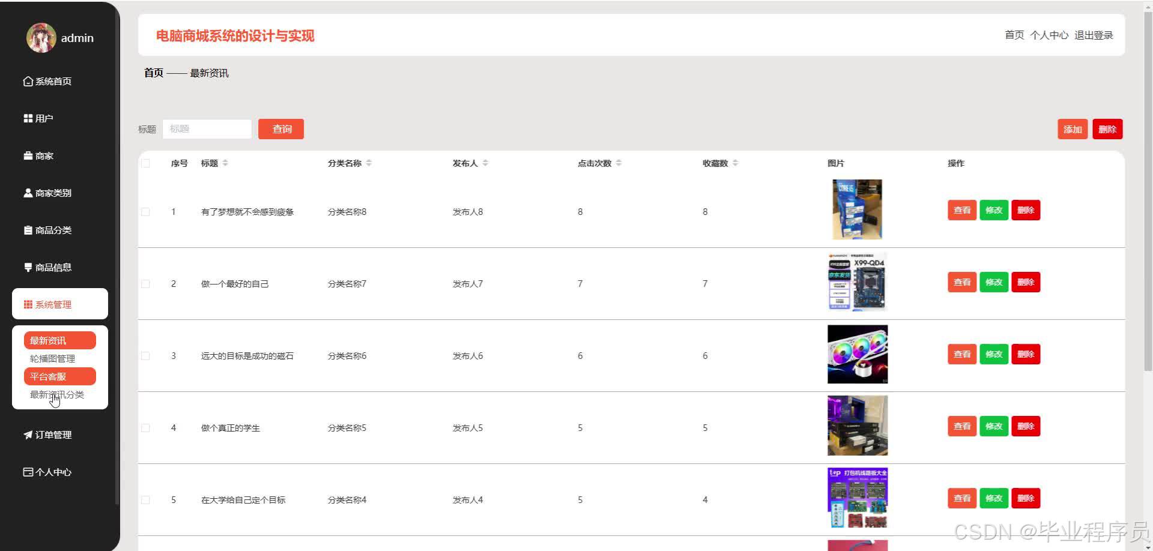Image resolution: width=1153 pixels, height=551 pixels.
Task: Click the 标题 search input field
Action: point(207,129)
